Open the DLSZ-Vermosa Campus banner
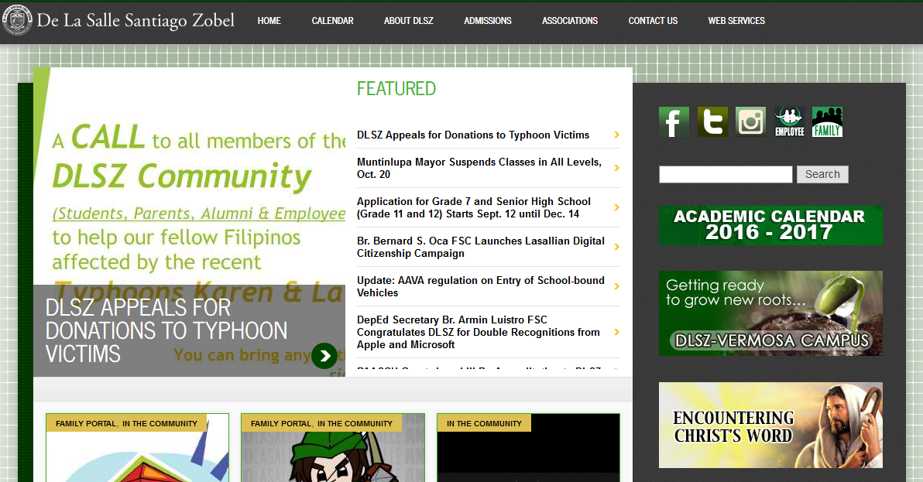Screen dimensions: 923x482 click(770, 313)
